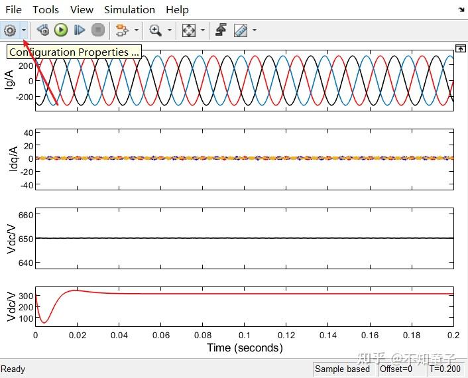The image size is (468, 378).
Task: Open Configuration Properties gear icon
Action: tap(10, 30)
